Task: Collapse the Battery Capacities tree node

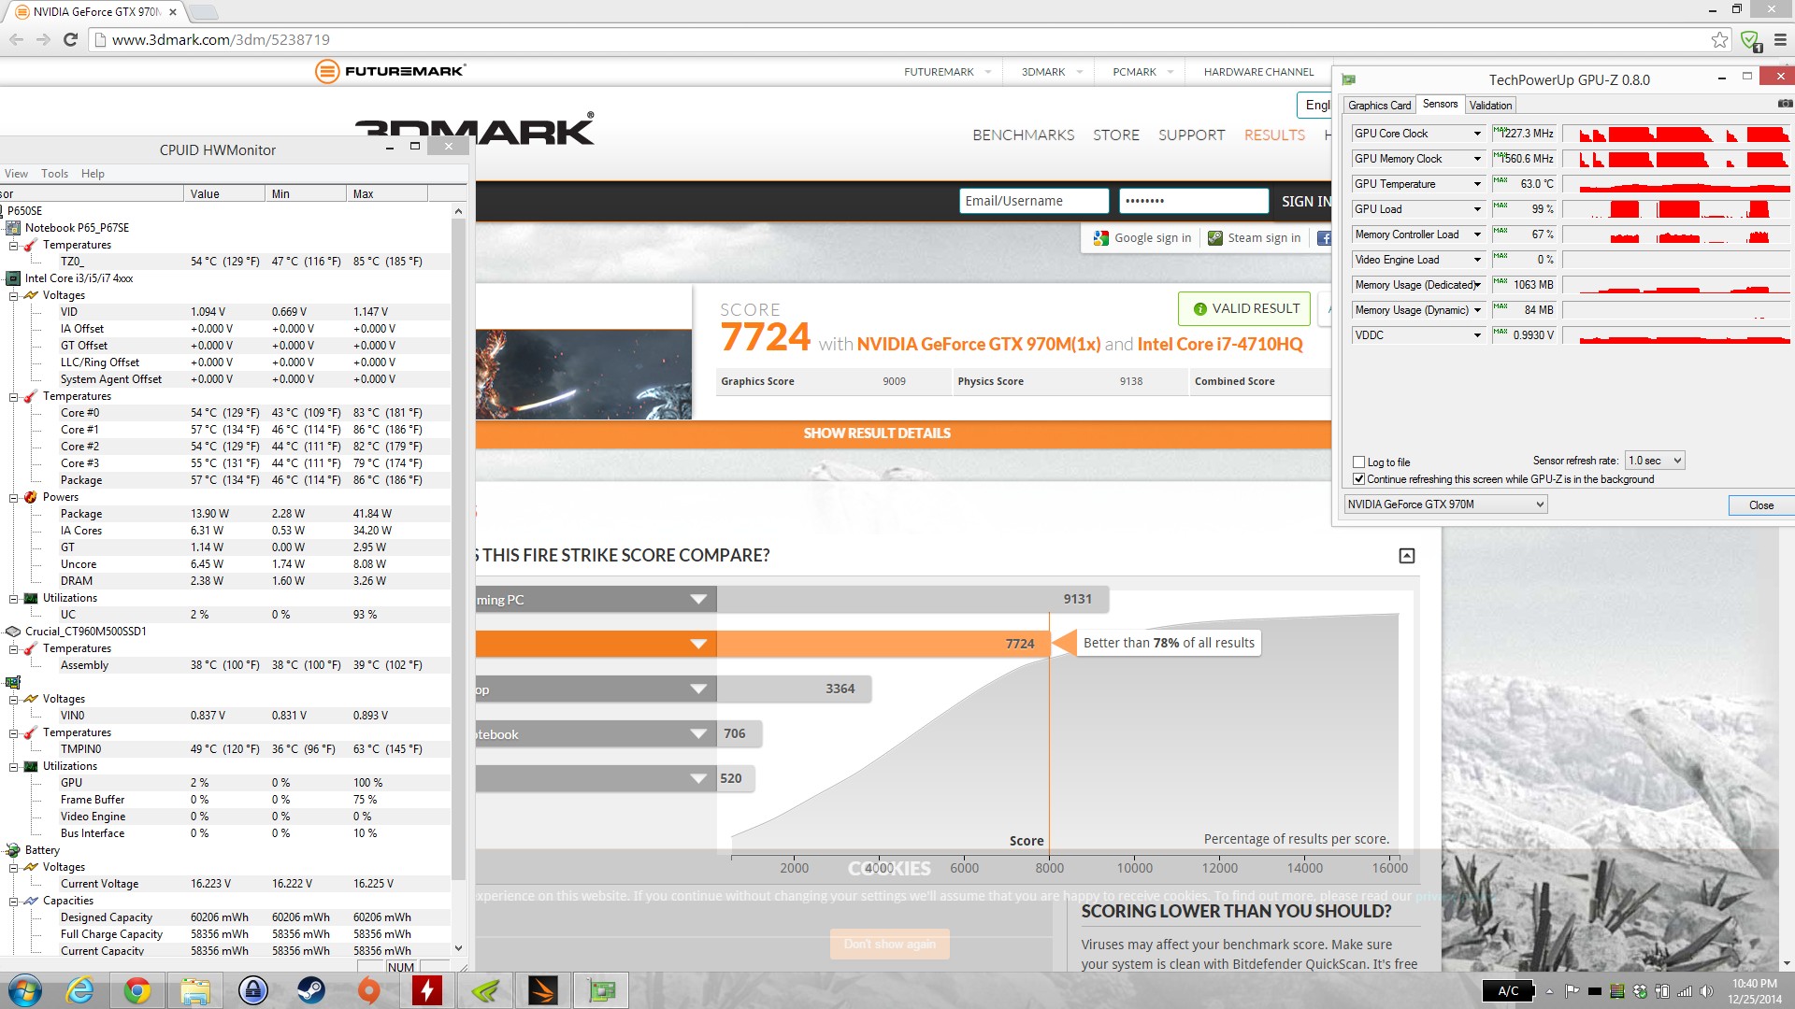Action: coord(14,901)
